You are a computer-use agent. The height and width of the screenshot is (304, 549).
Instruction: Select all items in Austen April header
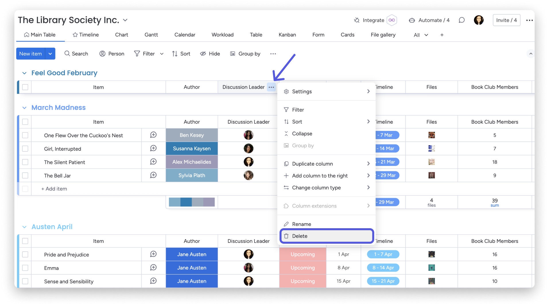[x=25, y=241]
